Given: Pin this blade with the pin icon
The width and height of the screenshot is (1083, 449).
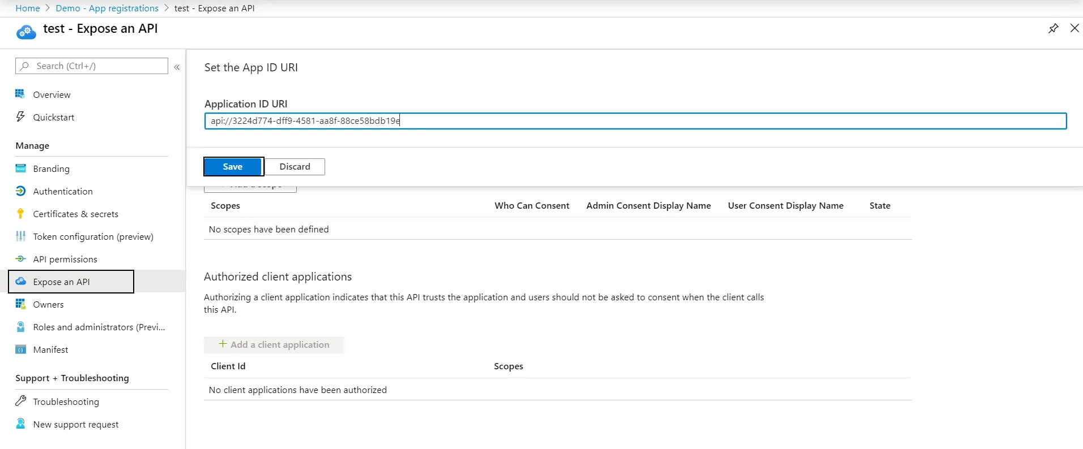Looking at the screenshot, I should [1053, 28].
